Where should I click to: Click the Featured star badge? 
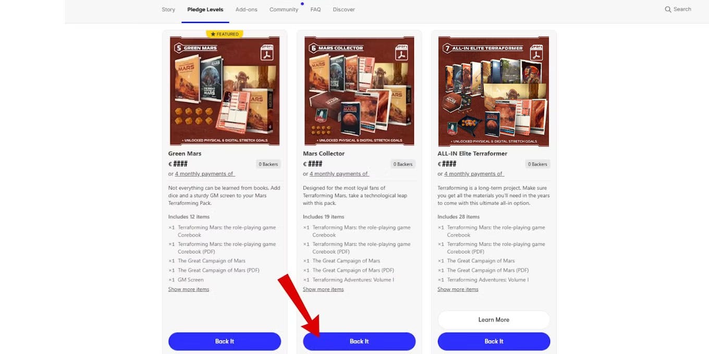click(x=225, y=34)
